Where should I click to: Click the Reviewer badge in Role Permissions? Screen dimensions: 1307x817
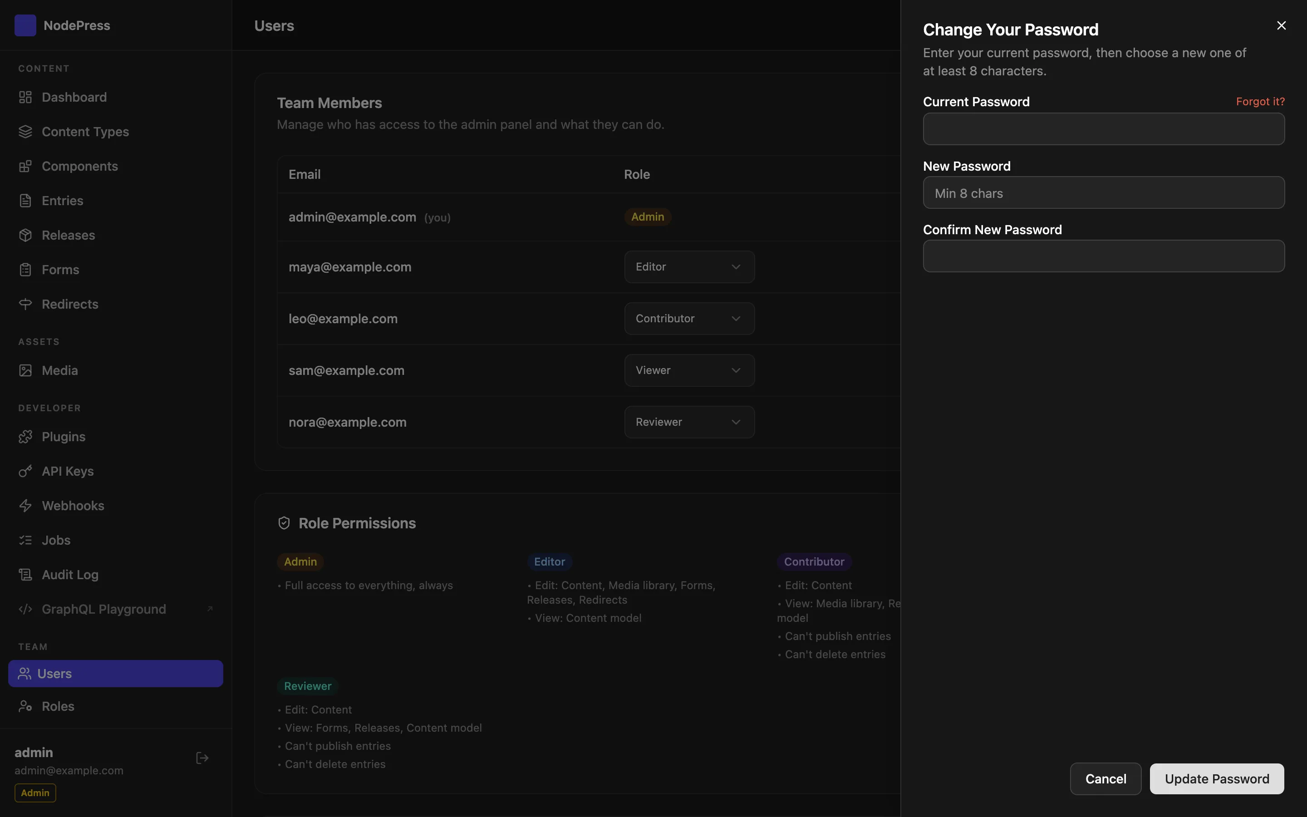(307, 686)
